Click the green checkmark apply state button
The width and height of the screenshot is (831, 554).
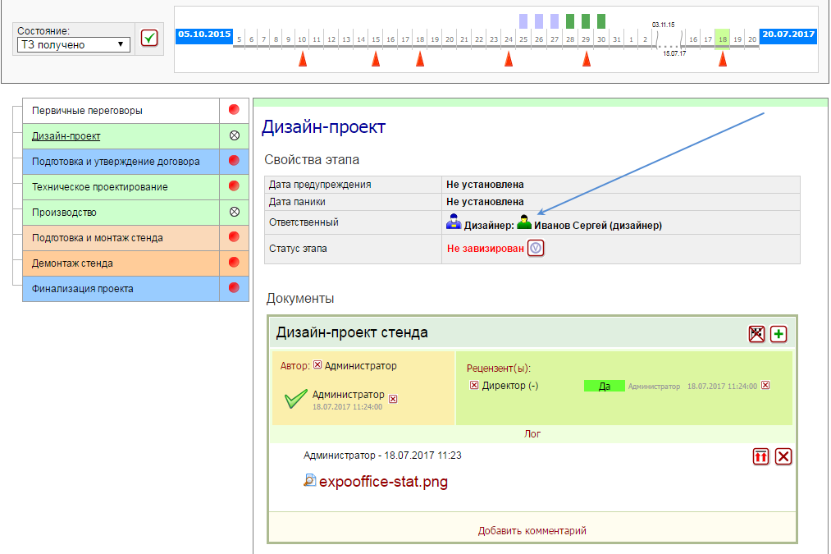[x=148, y=38]
